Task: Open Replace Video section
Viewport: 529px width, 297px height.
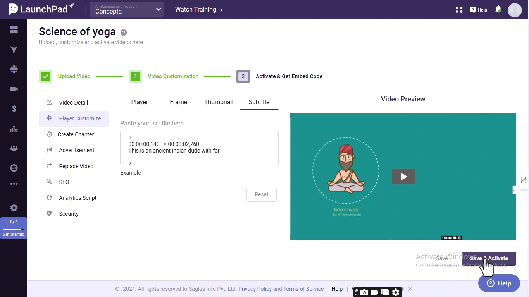Action: click(x=73, y=166)
